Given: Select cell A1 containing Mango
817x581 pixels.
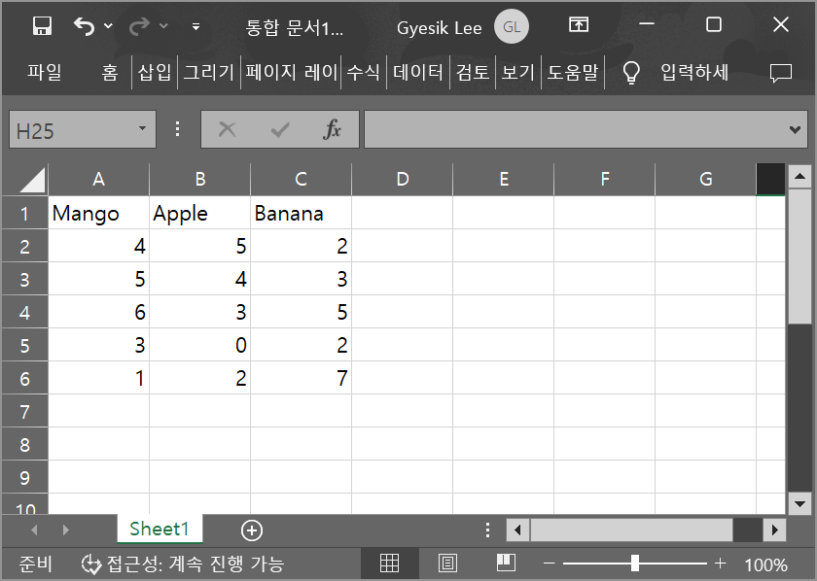Looking at the screenshot, I should pyautogui.click(x=98, y=213).
